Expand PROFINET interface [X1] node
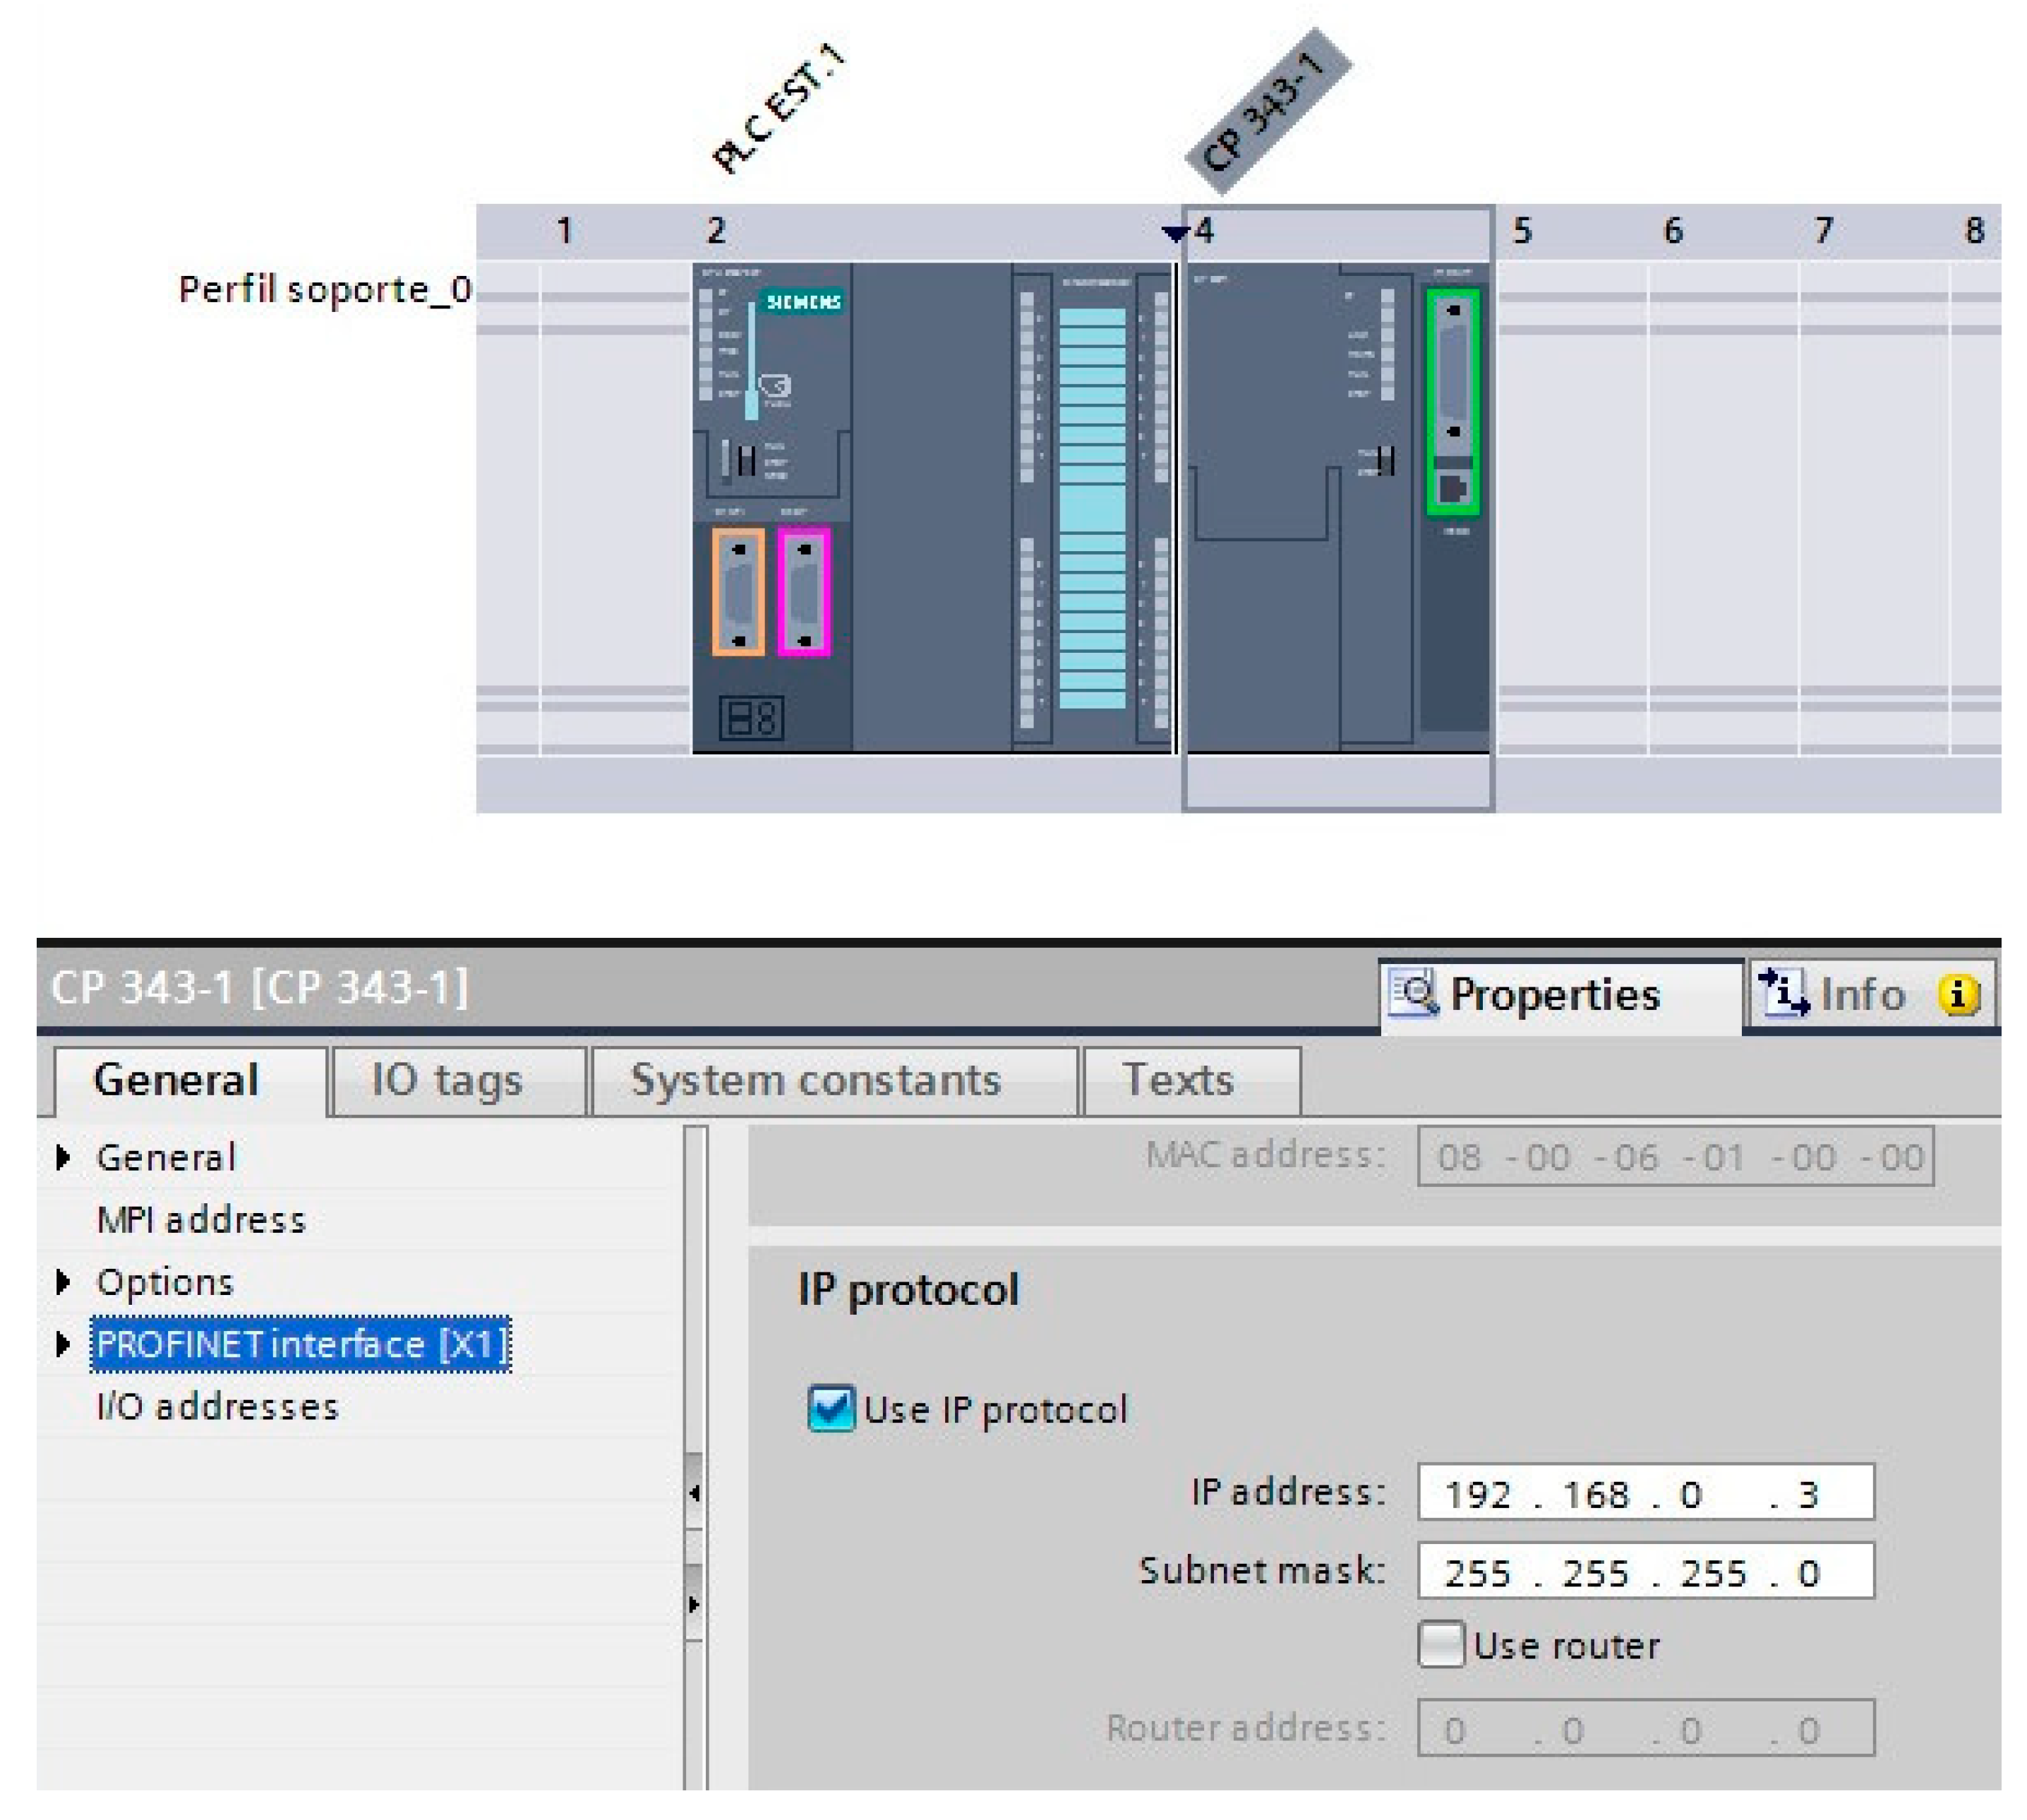 pos(63,1343)
